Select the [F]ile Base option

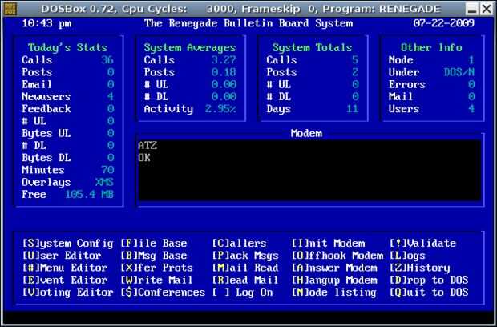[x=153, y=244]
